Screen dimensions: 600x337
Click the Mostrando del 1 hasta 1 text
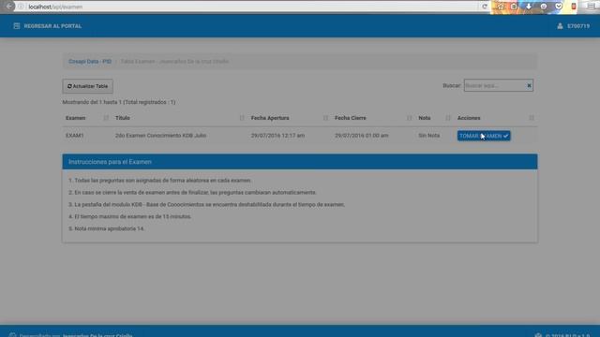[119, 102]
